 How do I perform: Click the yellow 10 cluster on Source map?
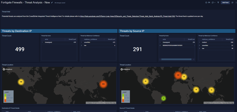[196, 90]
